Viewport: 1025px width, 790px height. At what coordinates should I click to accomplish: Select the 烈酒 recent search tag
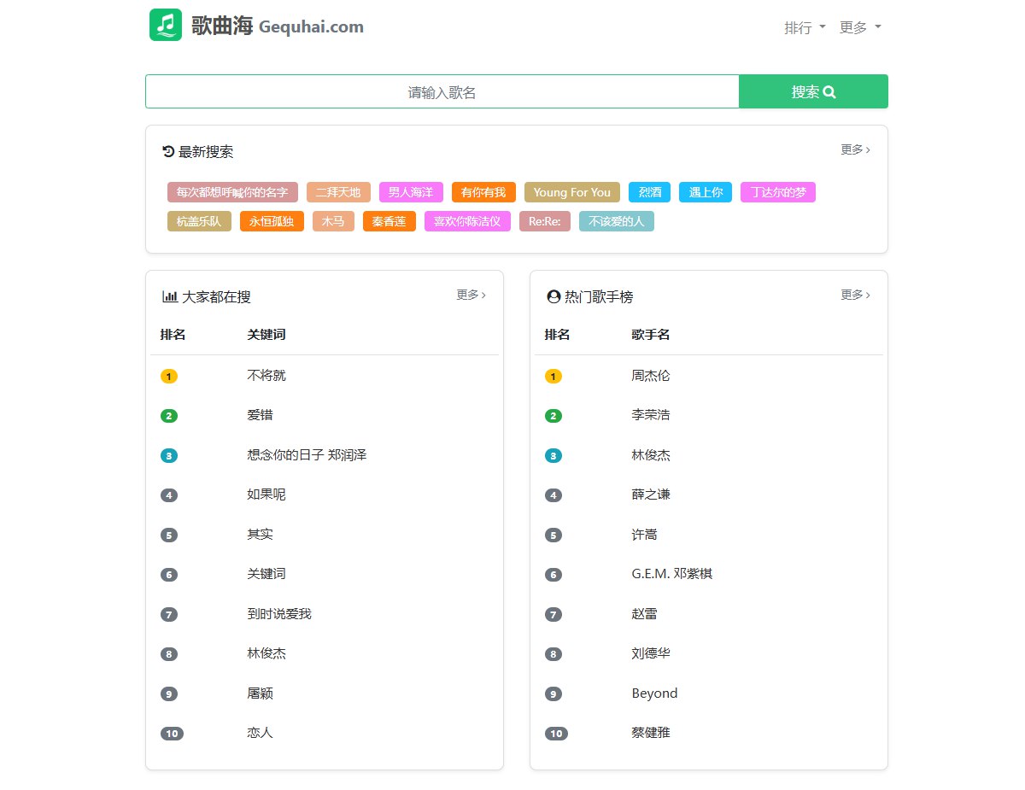click(x=650, y=192)
